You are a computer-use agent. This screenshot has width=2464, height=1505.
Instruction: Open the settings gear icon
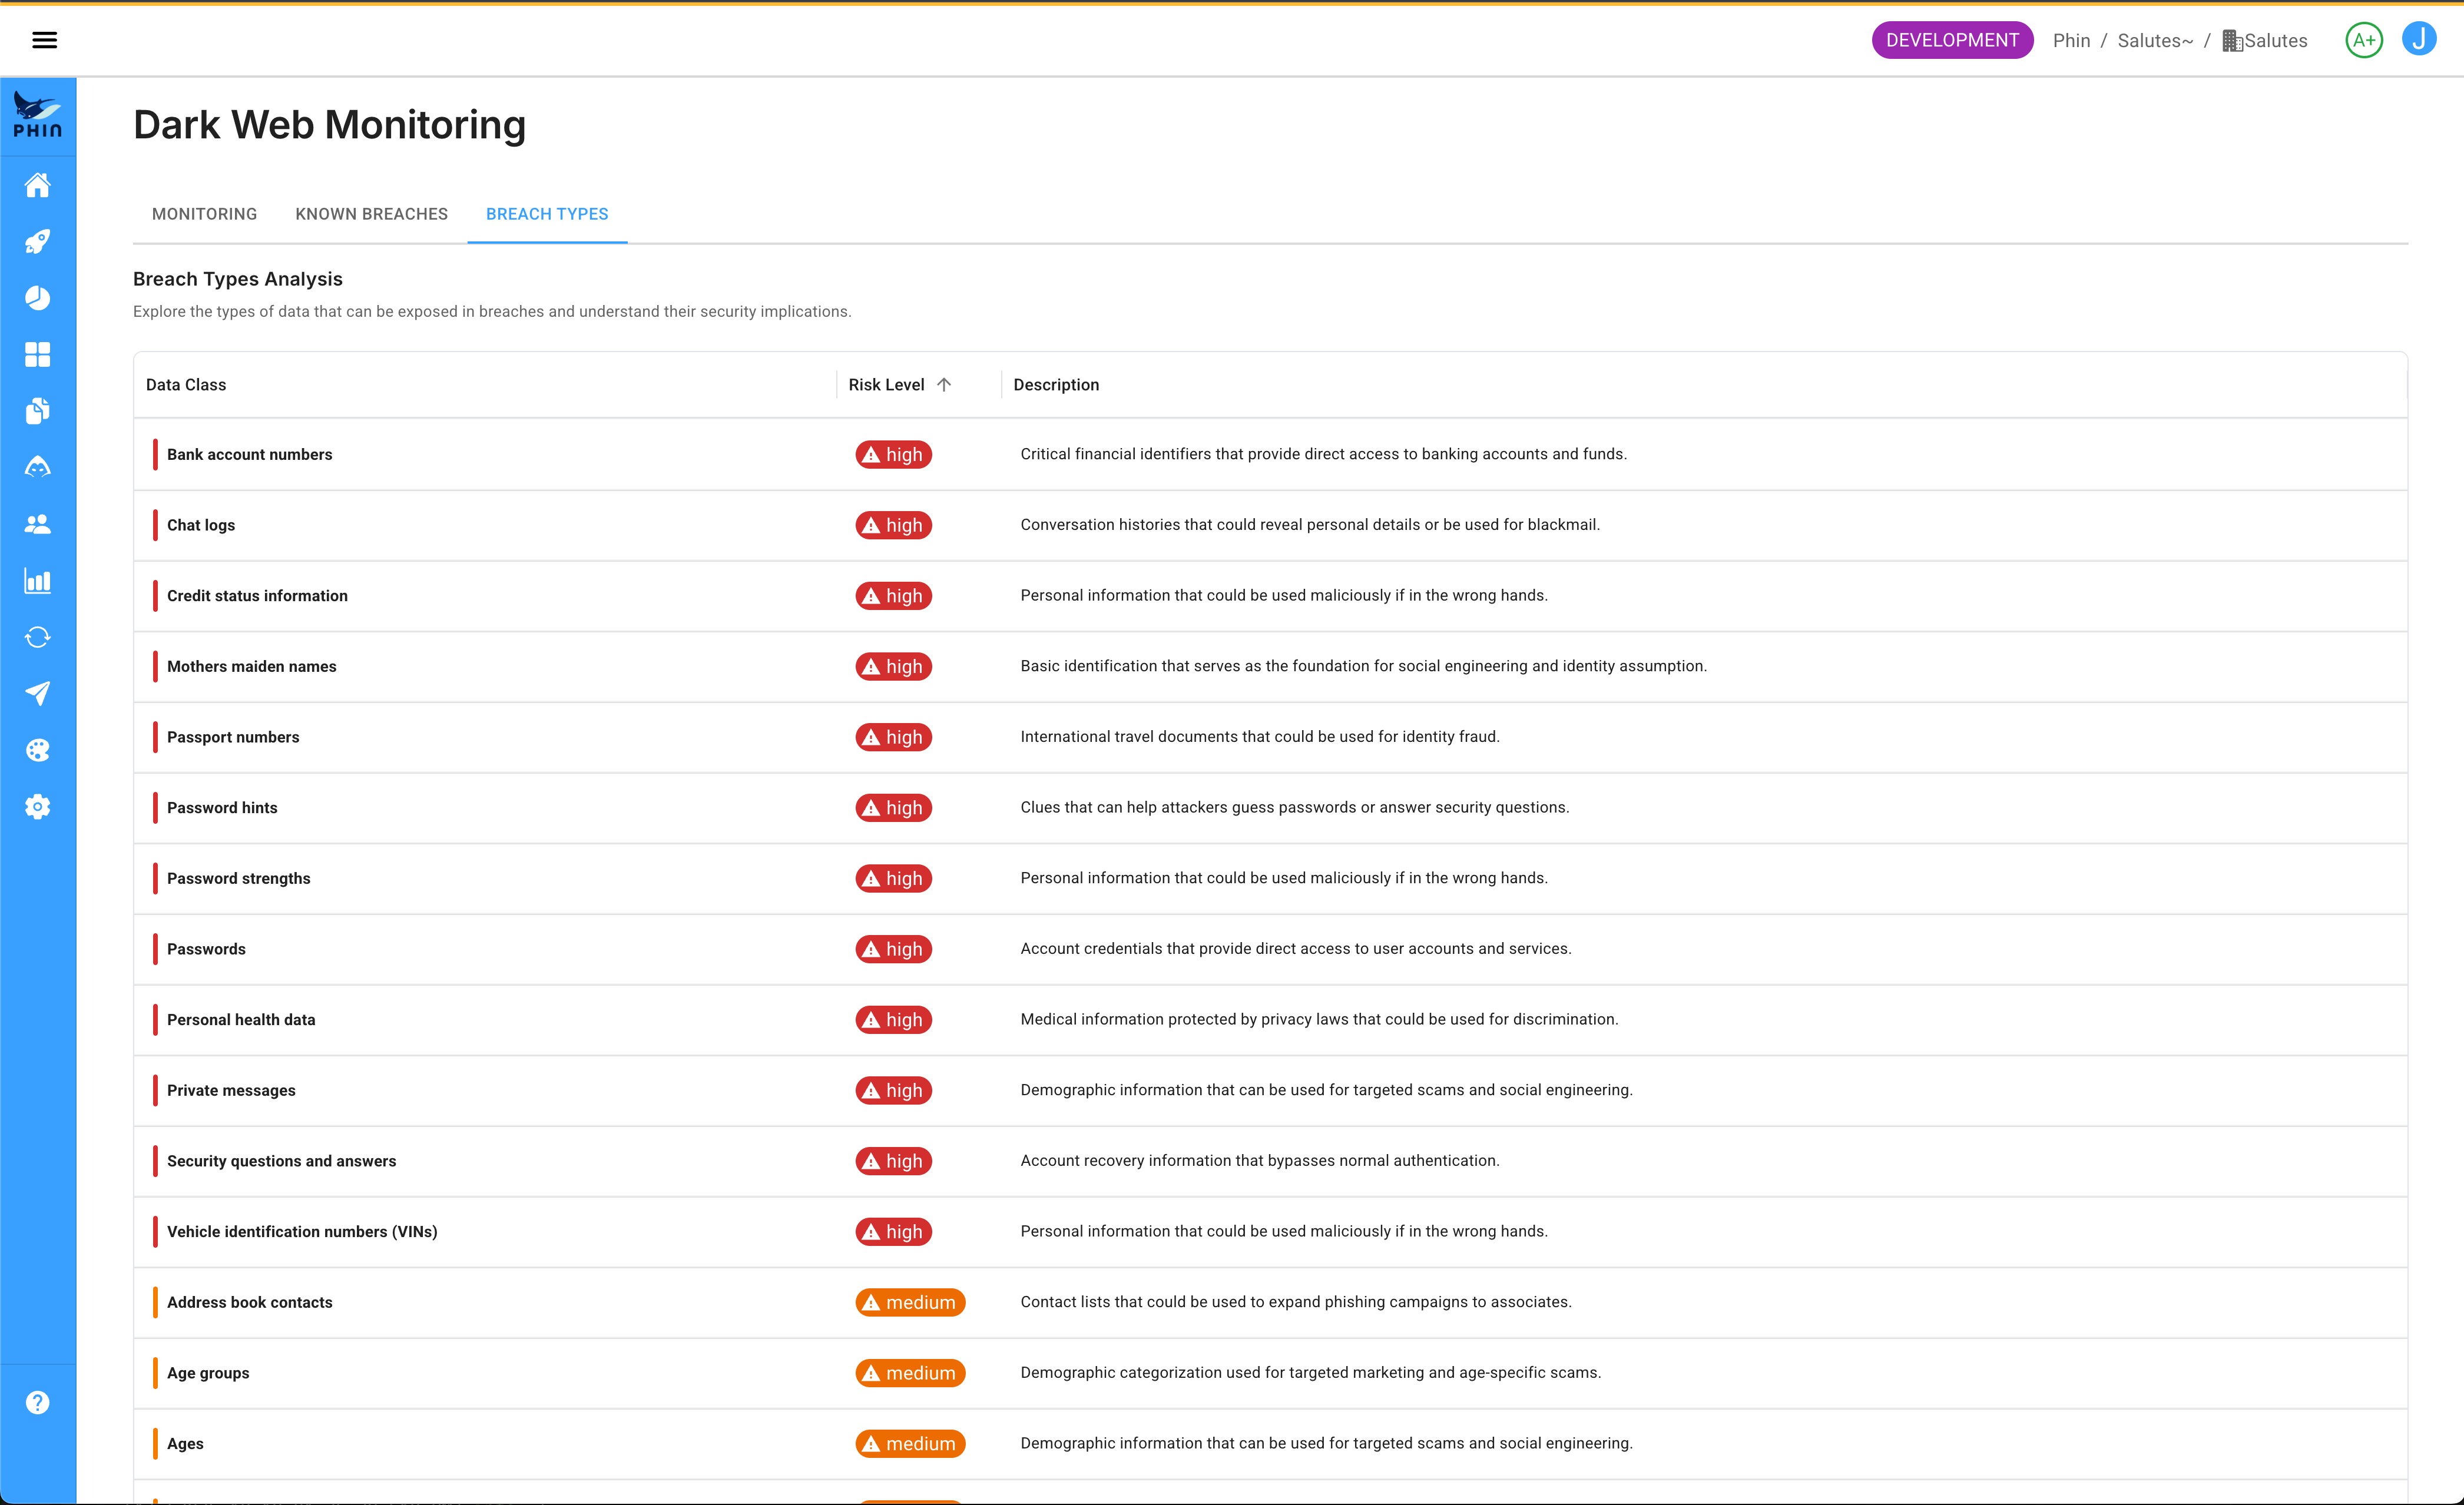38,807
